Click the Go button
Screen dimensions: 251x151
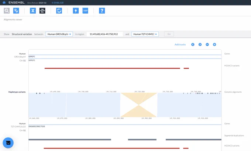coord(169,34)
